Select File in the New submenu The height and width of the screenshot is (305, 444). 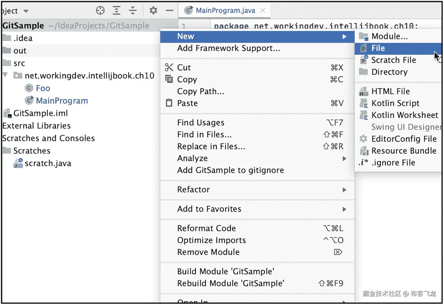(398, 48)
